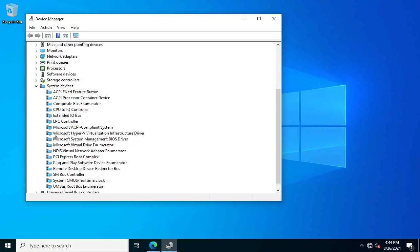The height and width of the screenshot is (252, 420).
Task: Collapse the System devices category
Action: pyautogui.click(x=36, y=86)
